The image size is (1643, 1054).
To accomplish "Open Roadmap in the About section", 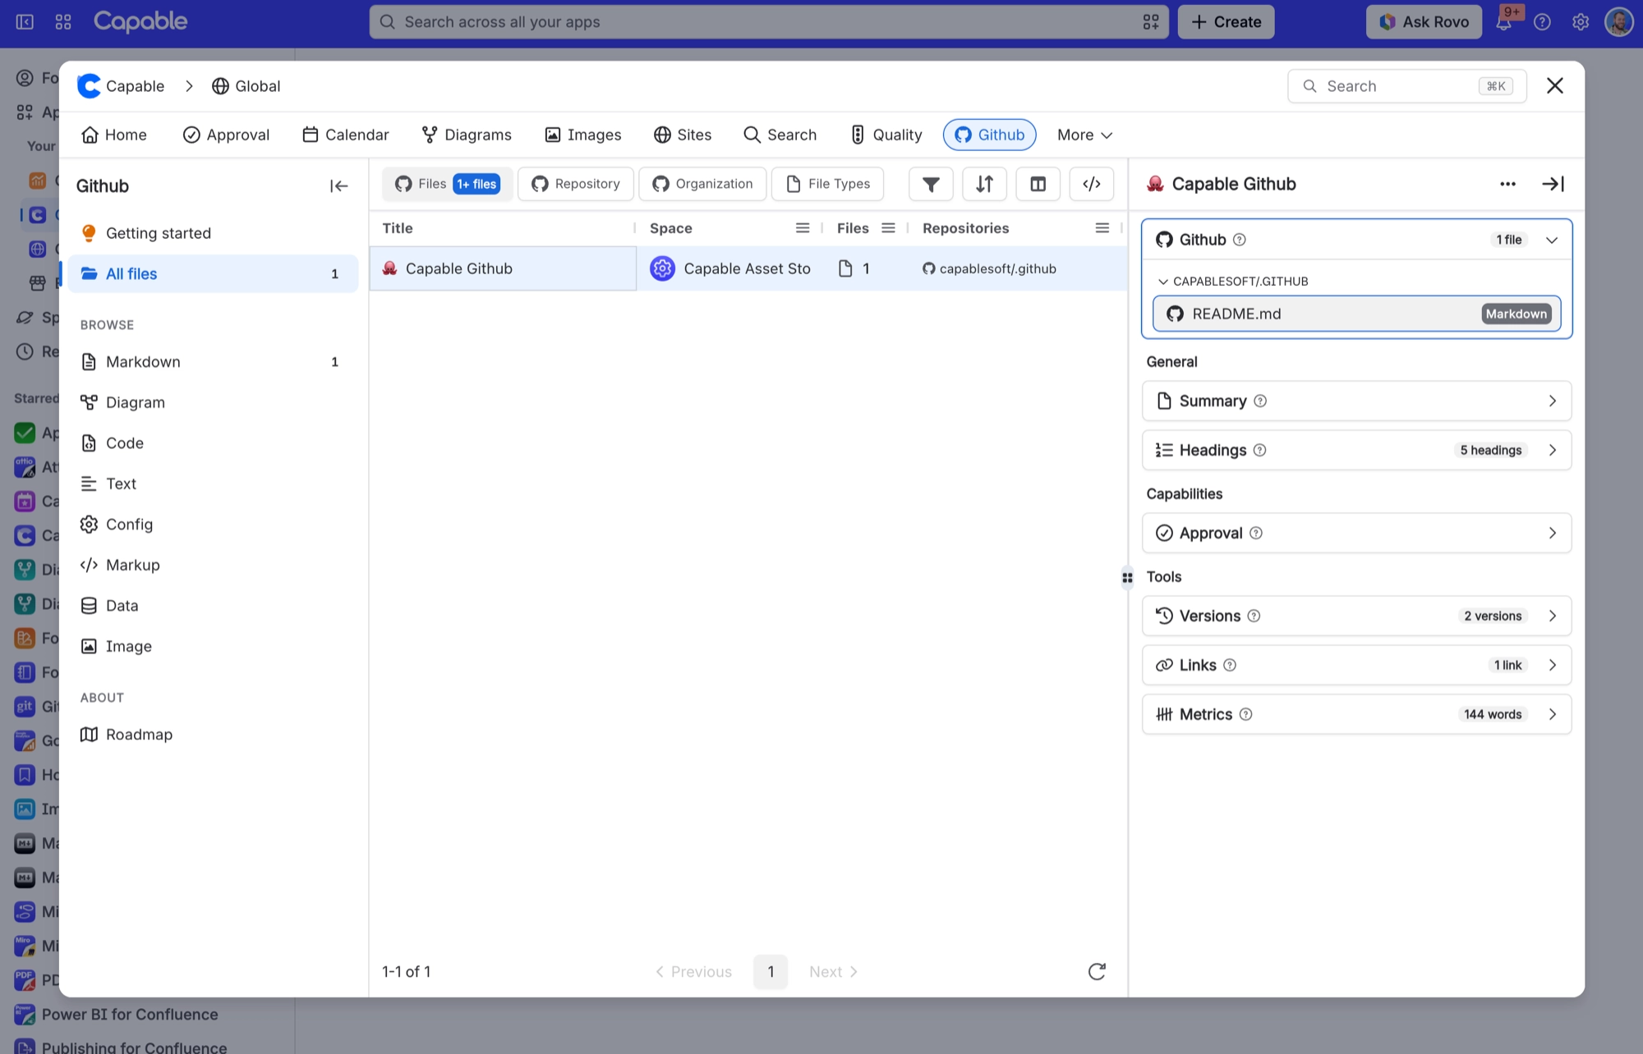I will pos(214,735).
